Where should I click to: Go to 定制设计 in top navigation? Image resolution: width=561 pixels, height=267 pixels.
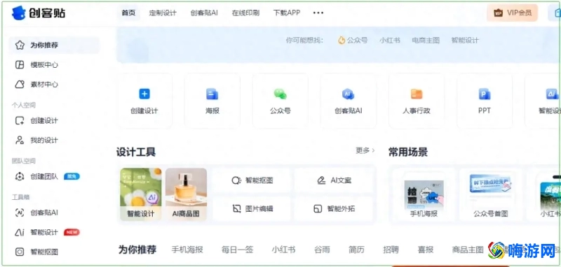pyautogui.click(x=163, y=13)
